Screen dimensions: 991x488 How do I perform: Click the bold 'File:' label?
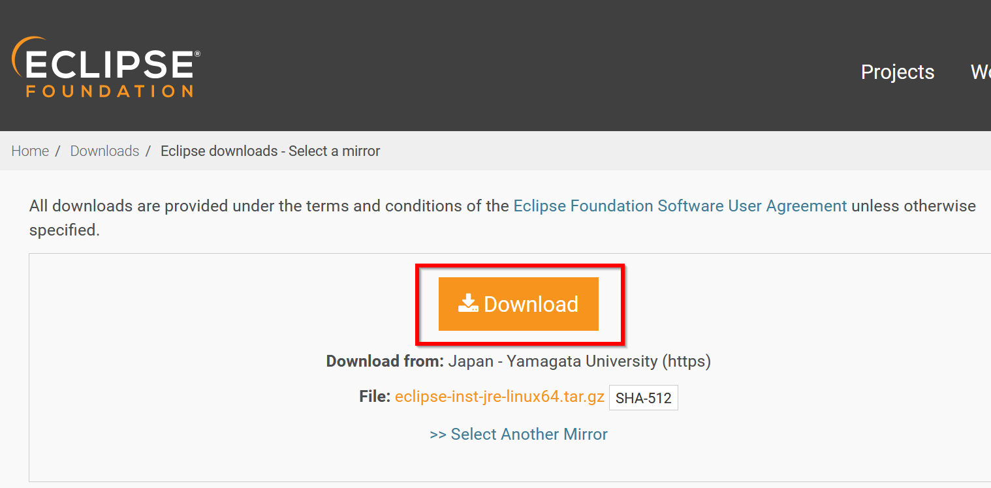(x=375, y=397)
